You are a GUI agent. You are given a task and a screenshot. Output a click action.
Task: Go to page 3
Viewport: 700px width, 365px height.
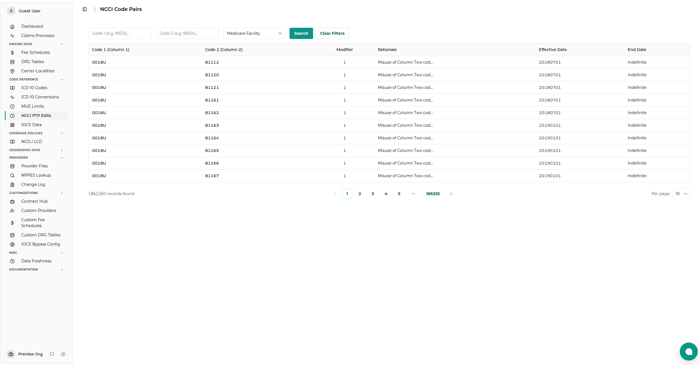[x=373, y=194]
